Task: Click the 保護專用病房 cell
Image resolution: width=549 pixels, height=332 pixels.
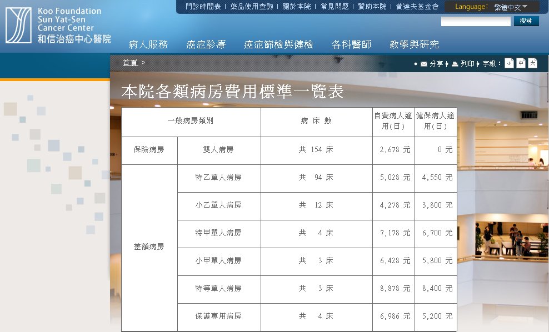Action: pyautogui.click(x=219, y=318)
